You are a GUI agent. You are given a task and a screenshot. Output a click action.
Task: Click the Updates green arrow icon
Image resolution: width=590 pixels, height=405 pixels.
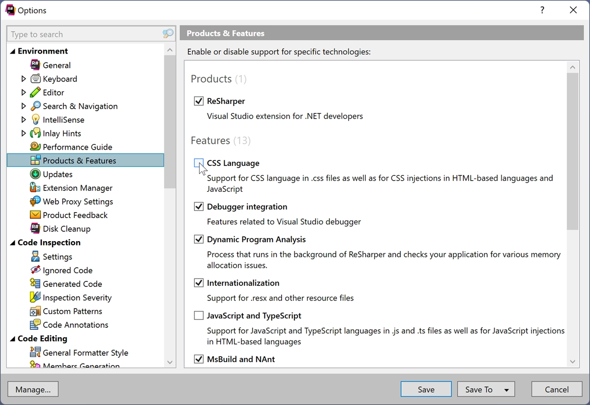pyautogui.click(x=35, y=174)
